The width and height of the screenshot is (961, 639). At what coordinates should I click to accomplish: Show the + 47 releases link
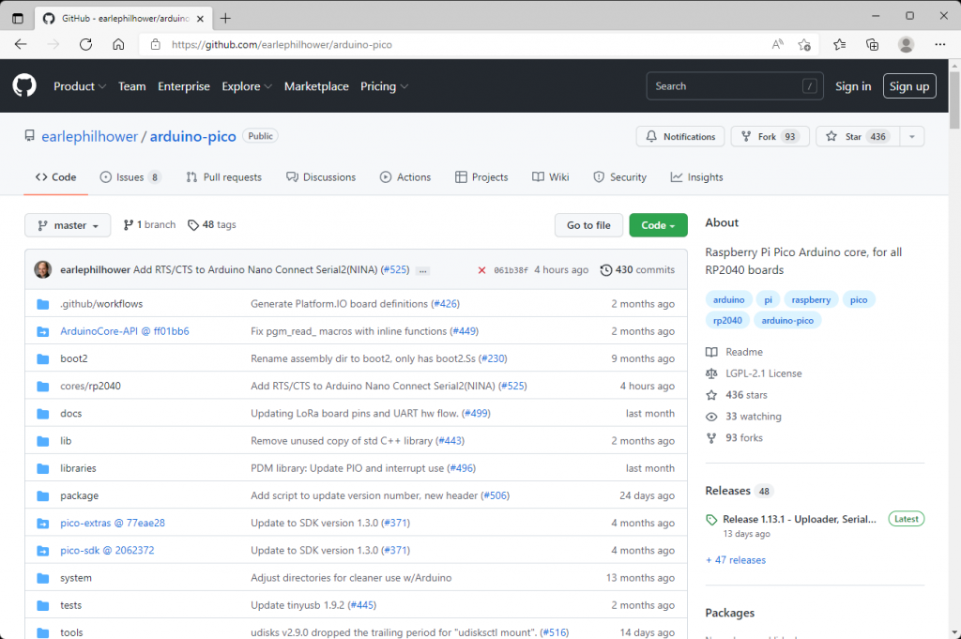coord(736,560)
